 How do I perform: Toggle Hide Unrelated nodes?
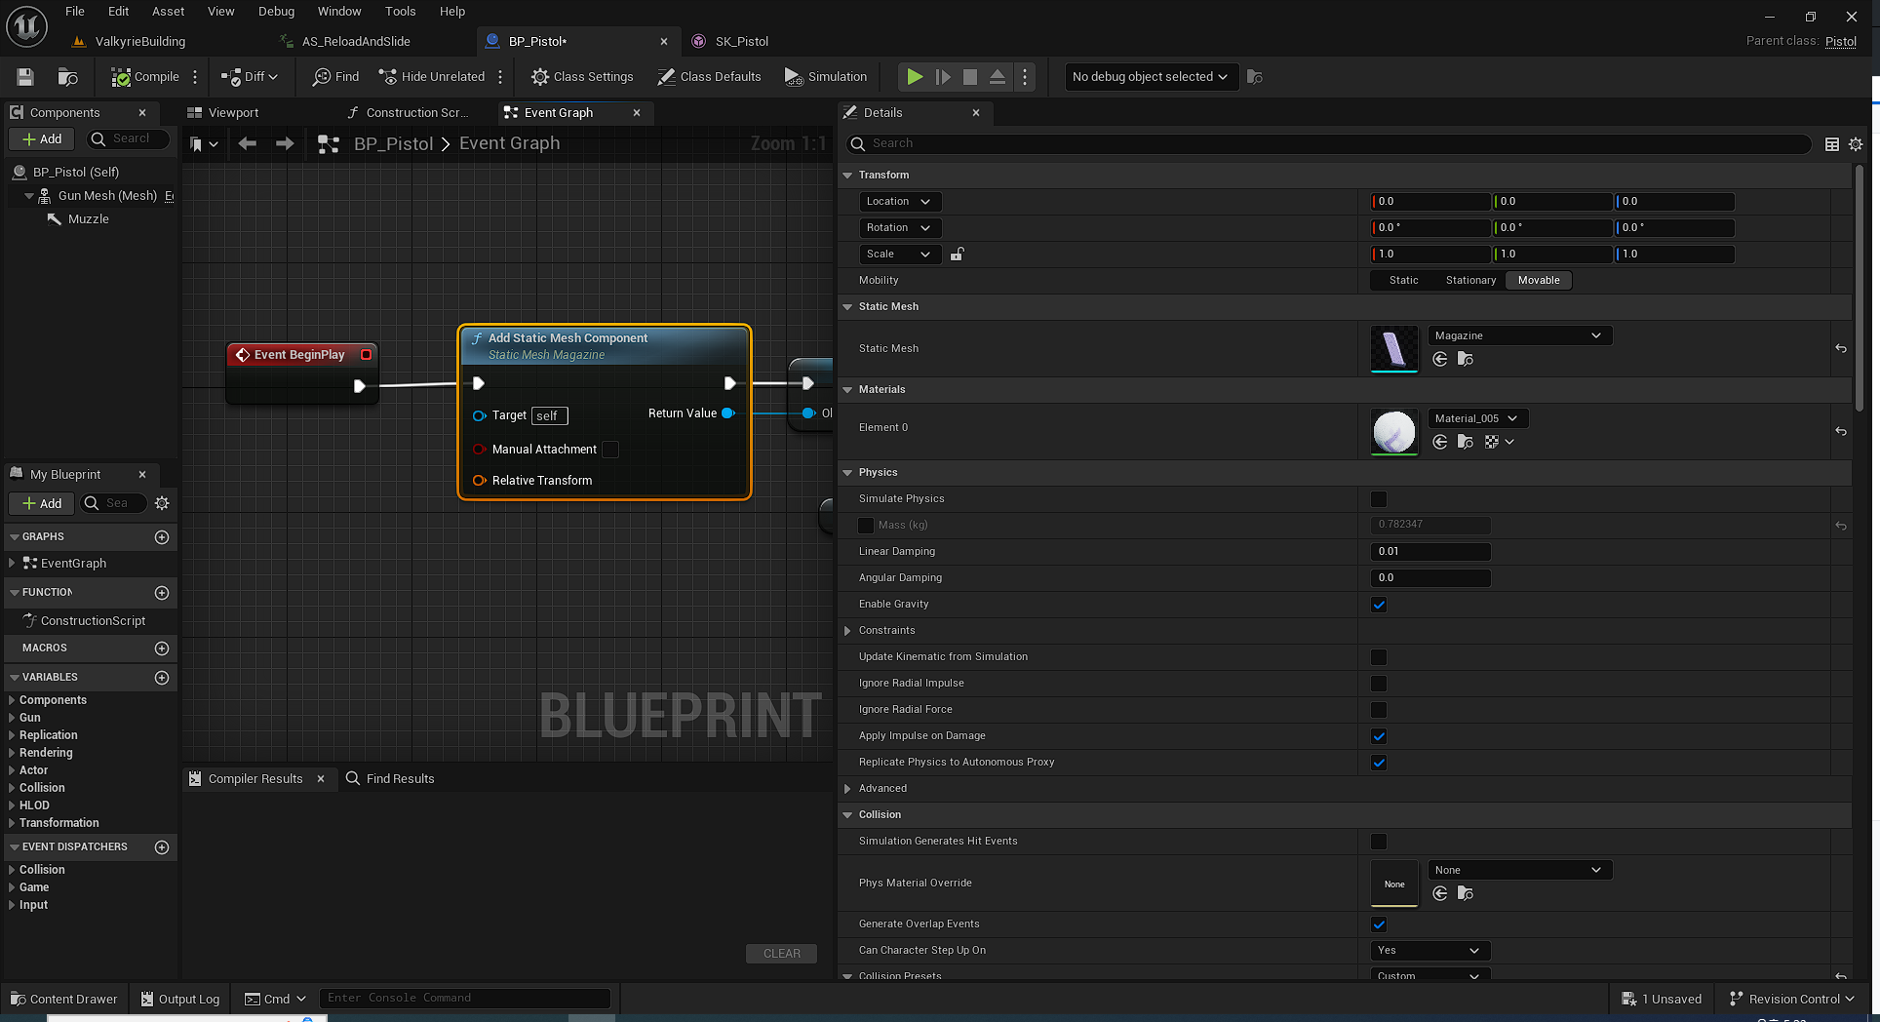pos(432,77)
